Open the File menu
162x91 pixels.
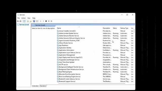(18, 18)
